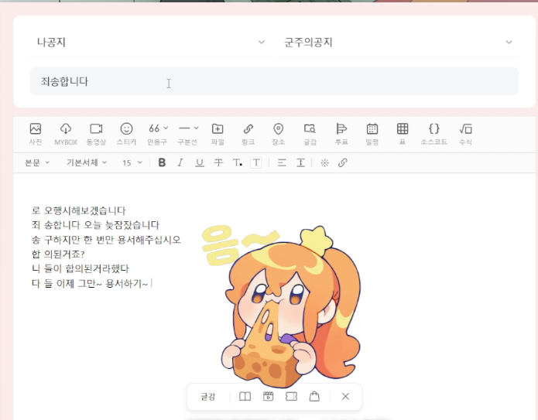The width and height of the screenshot is (538, 420).
Task: Close the bottom 글감 floating bar
Action: coord(345,397)
